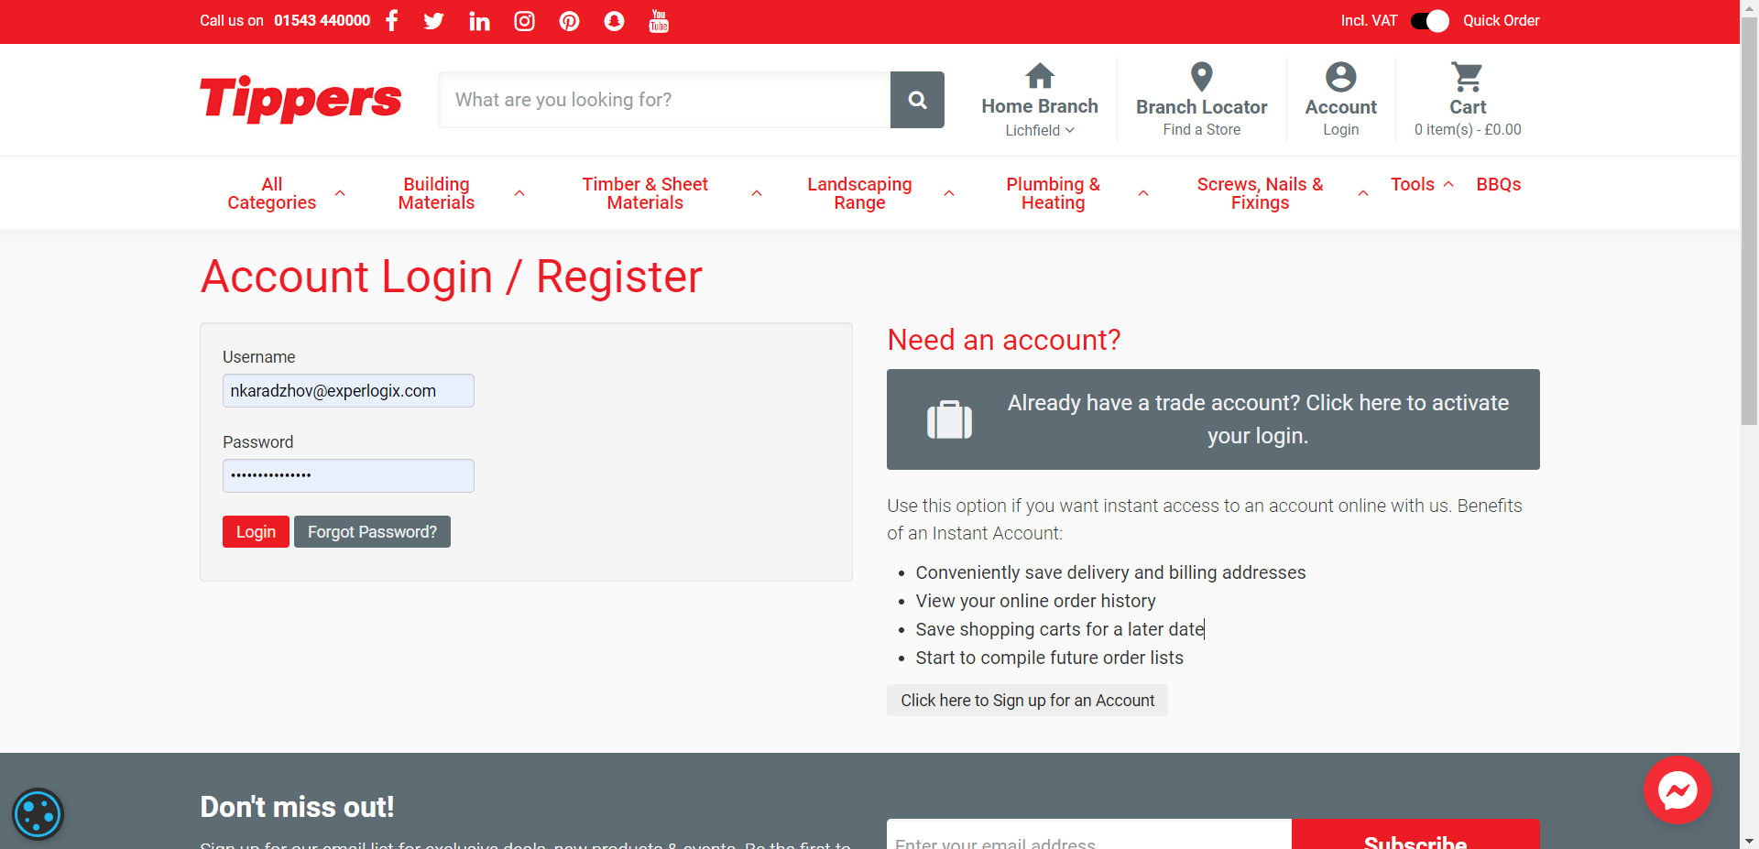The image size is (1759, 849).
Task: Click the cart total 0 item(s) - £0.00
Action: (x=1468, y=130)
